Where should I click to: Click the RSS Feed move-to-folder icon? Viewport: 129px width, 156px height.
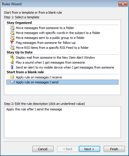coord(12,48)
